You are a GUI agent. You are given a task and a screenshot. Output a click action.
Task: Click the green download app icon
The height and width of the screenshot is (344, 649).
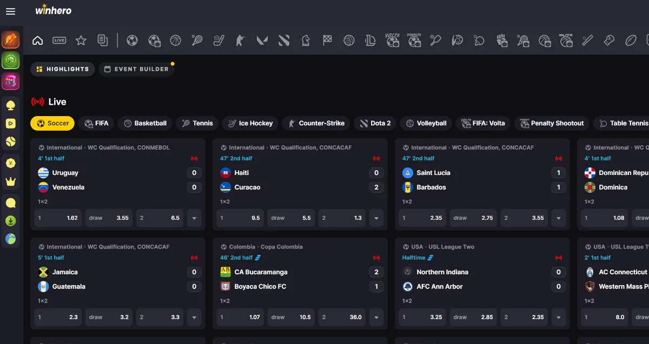coord(11,221)
